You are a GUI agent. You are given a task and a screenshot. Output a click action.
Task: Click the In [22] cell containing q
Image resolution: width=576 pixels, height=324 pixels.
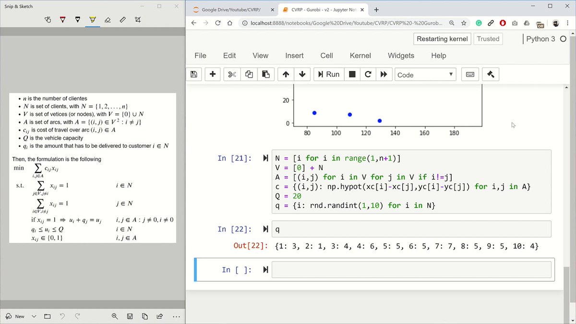pyautogui.click(x=411, y=229)
